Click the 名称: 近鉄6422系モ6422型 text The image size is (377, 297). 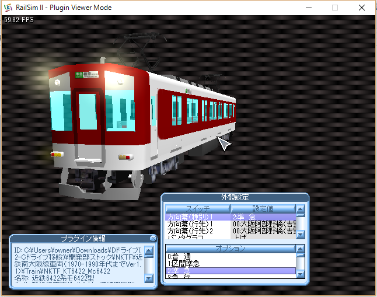54,278
